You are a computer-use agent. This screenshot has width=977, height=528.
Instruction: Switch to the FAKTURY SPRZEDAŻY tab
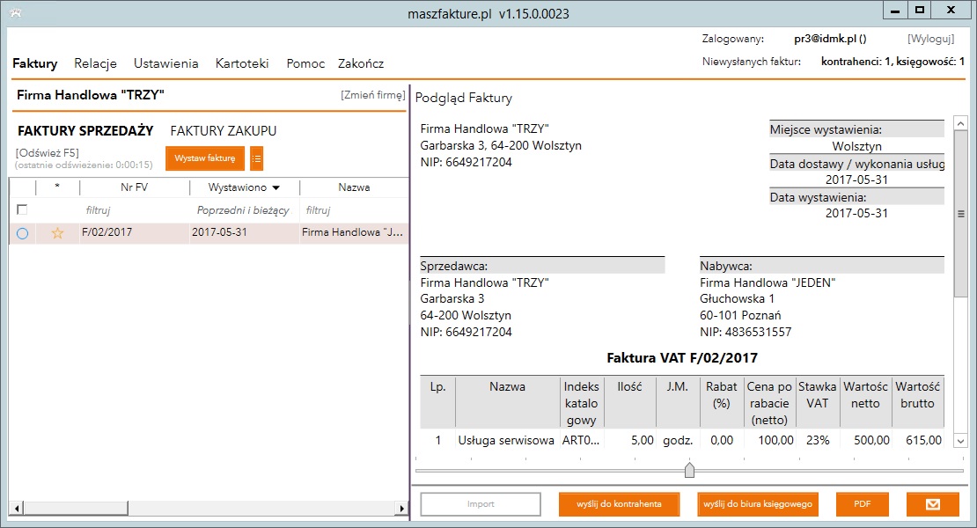click(85, 131)
